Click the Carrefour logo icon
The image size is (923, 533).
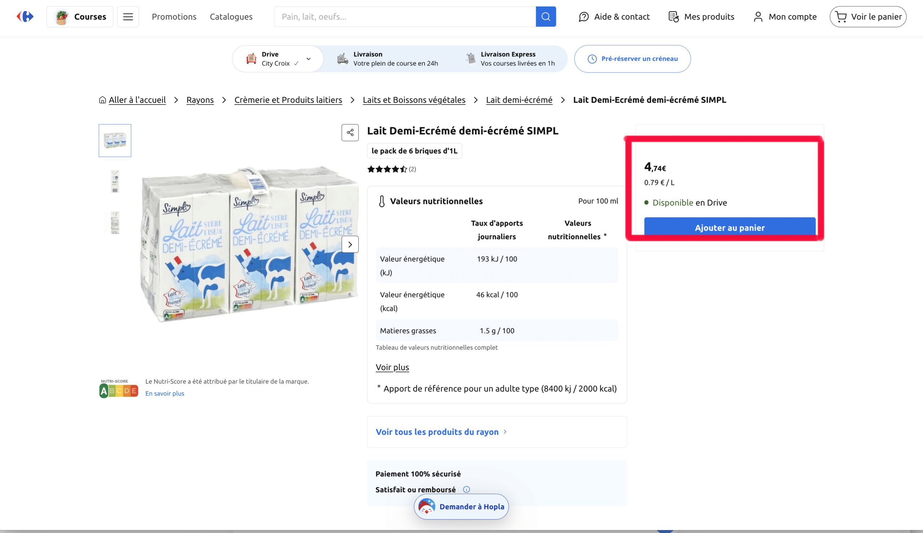coord(25,17)
